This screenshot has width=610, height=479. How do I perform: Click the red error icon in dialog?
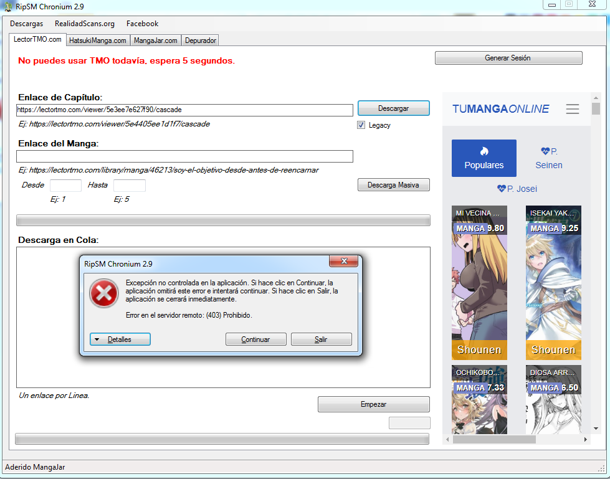point(103,293)
